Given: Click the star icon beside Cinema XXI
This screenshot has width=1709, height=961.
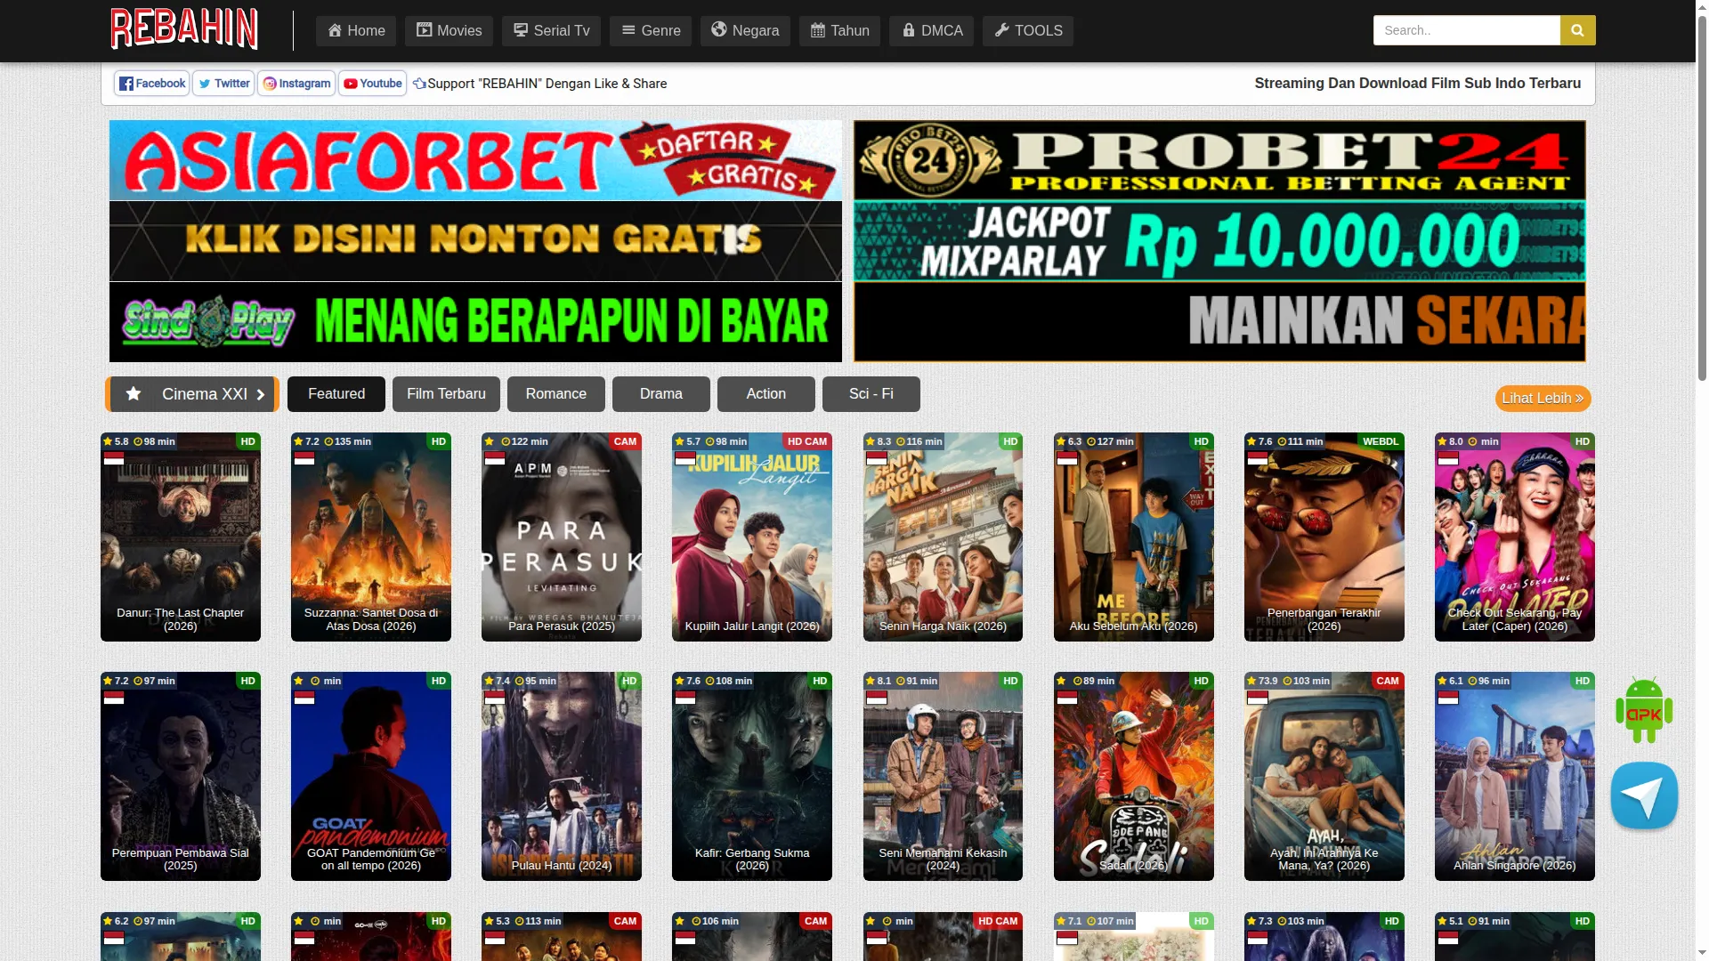Looking at the screenshot, I should click(134, 394).
